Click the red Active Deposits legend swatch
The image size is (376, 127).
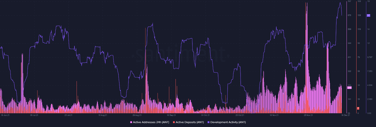pyautogui.click(x=174, y=122)
